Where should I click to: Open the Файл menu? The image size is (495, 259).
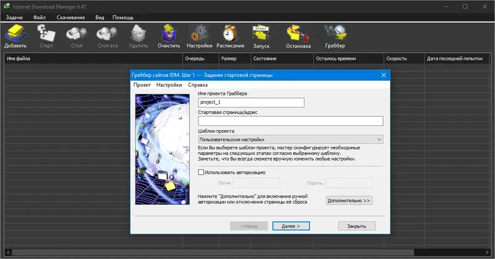(x=40, y=17)
